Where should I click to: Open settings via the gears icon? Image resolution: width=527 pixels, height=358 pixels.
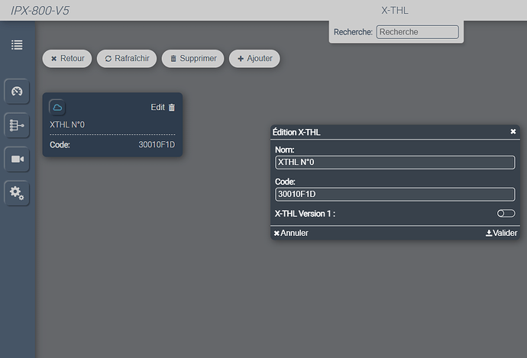pyautogui.click(x=17, y=193)
